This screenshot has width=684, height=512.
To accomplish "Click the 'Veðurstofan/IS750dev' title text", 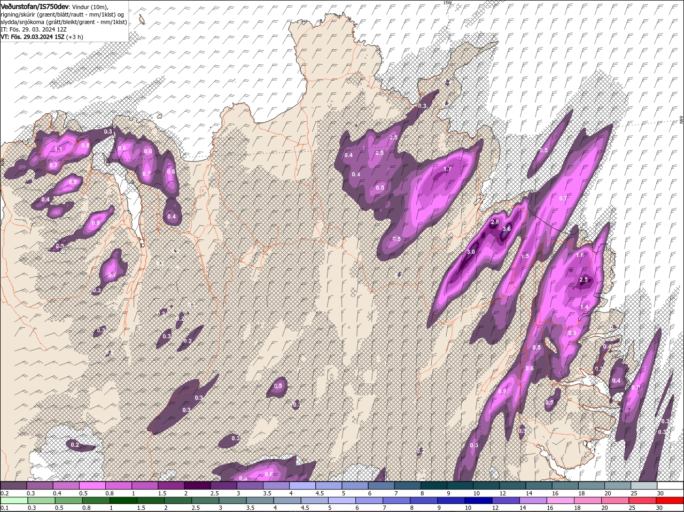I will pyautogui.click(x=35, y=6).
